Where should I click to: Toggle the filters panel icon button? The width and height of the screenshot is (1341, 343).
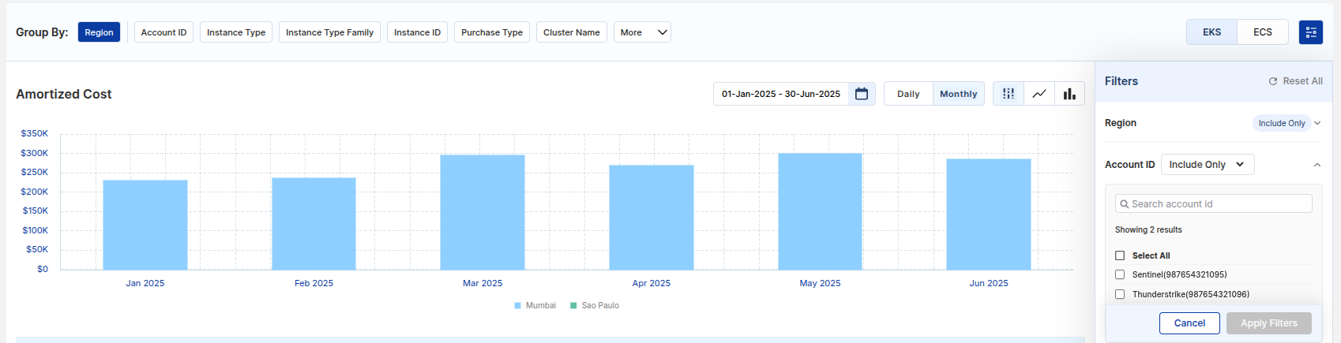1311,32
